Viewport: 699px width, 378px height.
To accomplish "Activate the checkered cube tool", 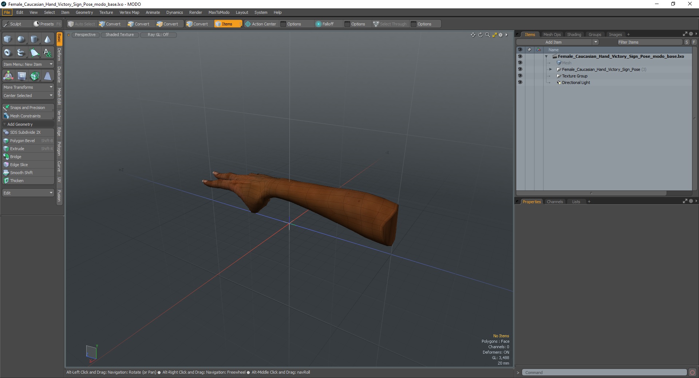I will 35,76.
